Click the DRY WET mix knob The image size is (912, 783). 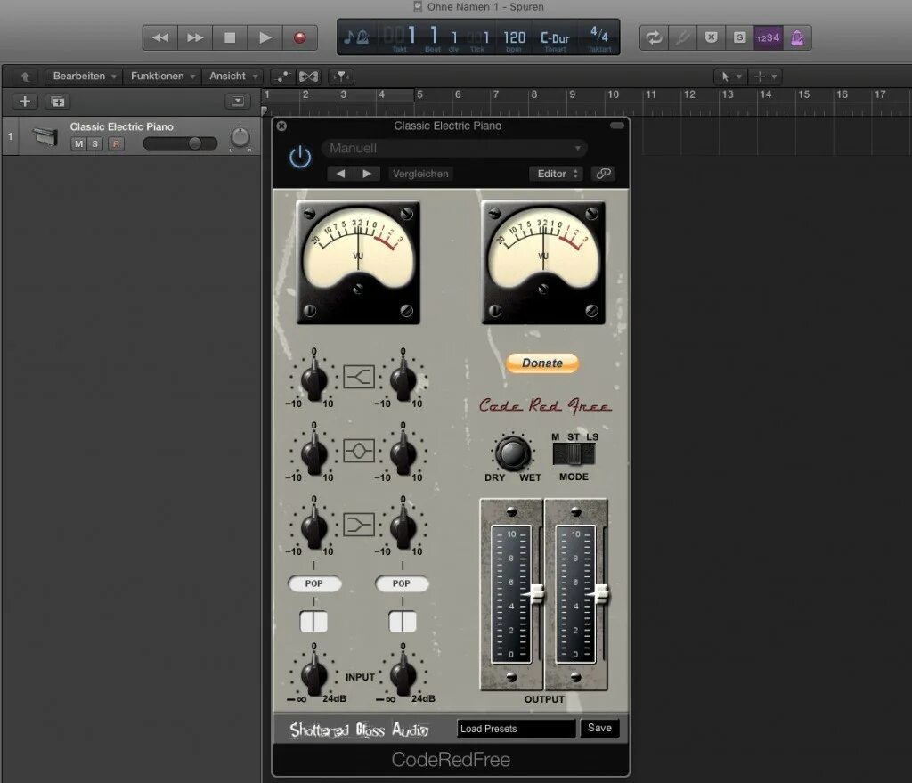tap(512, 453)
